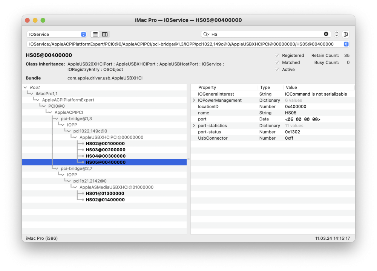Image resolution: width=377 pixels, height=271 pixels.
Task: Switch to the column browser view icon
Action: (x=105, y=34)
